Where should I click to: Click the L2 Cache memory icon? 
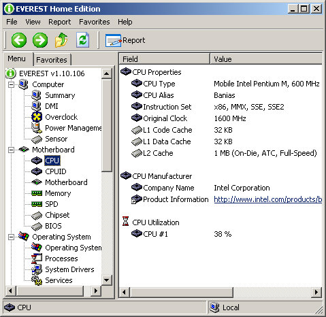tap(137, 153)
